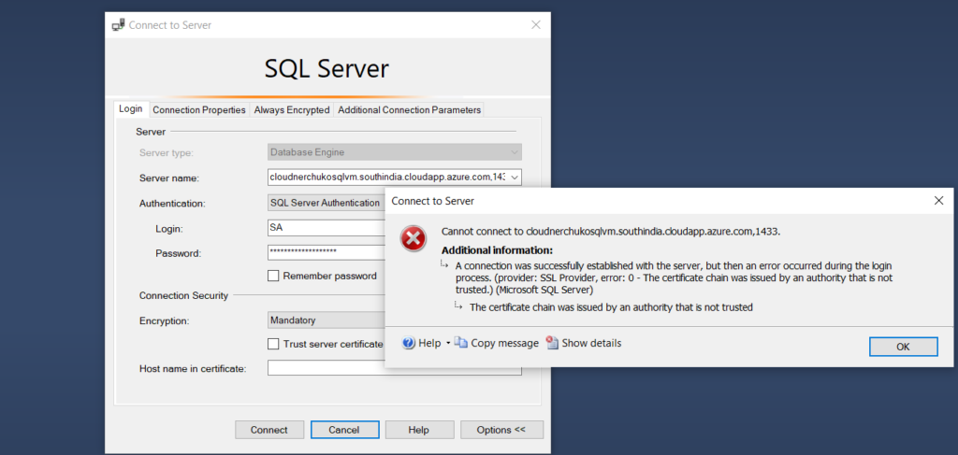958x455 pixels.
Task: Click the Help button in login window
Action: [x=419, y=430]
